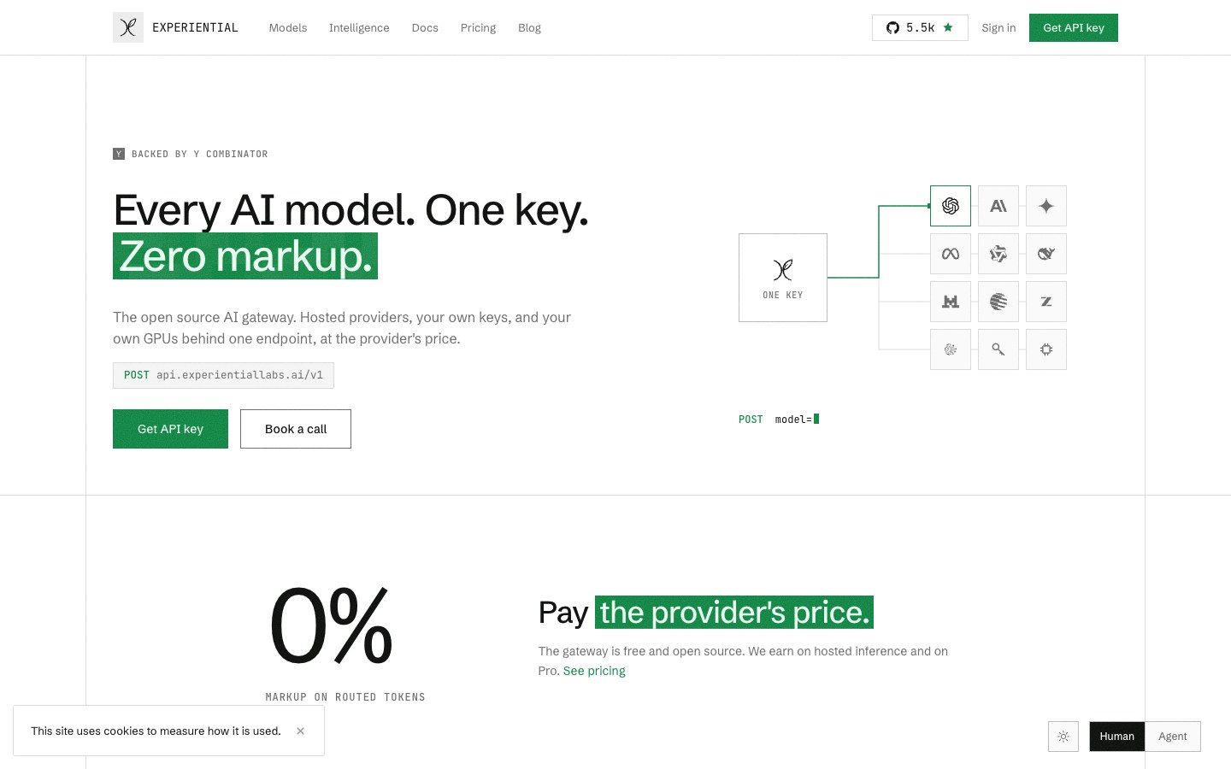Toggle the light theme sun button
Viewport: 1231px width, 769px height.
click(1063, 737)
